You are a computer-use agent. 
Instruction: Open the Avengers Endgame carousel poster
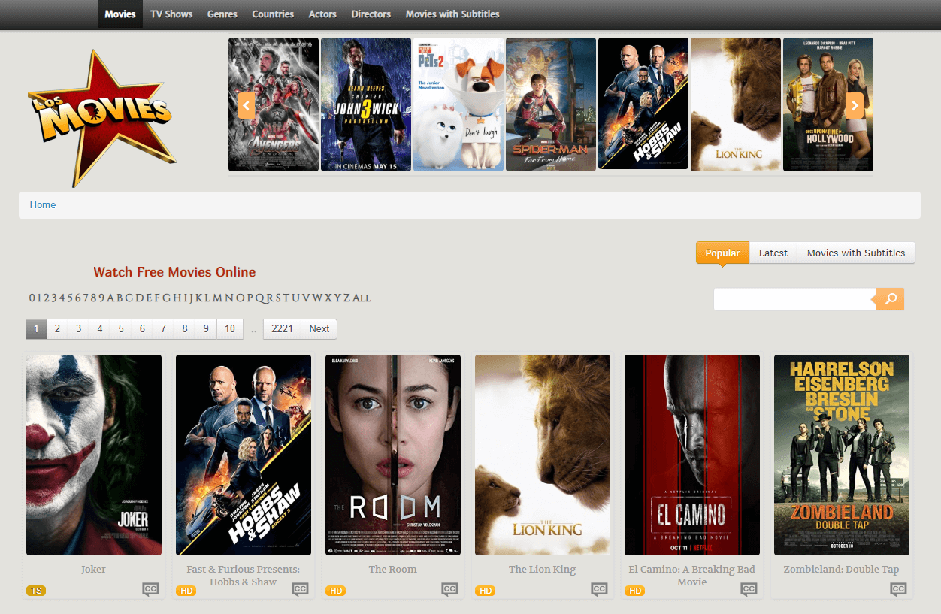[x=274, y=104]
